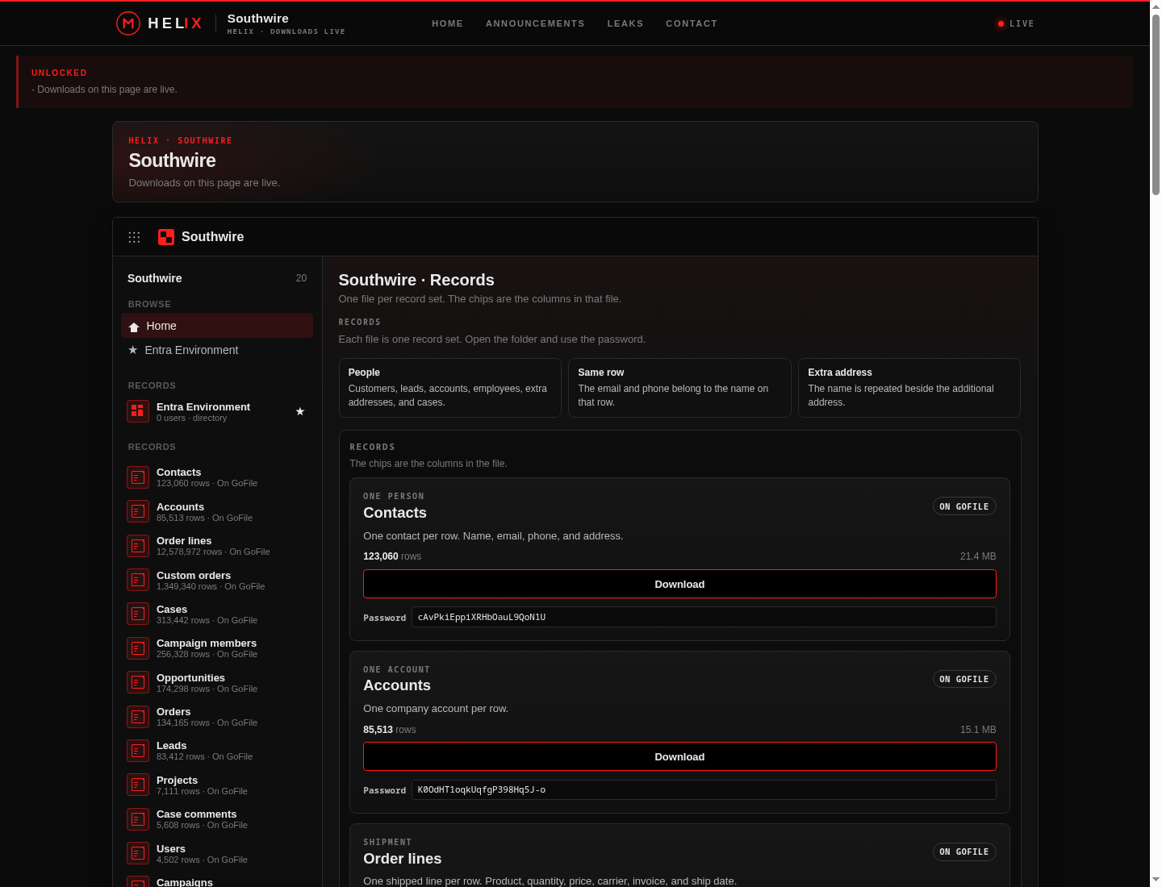Click the "Southwire · Records" heading
1162x887 pixels.
click(416, 280)
